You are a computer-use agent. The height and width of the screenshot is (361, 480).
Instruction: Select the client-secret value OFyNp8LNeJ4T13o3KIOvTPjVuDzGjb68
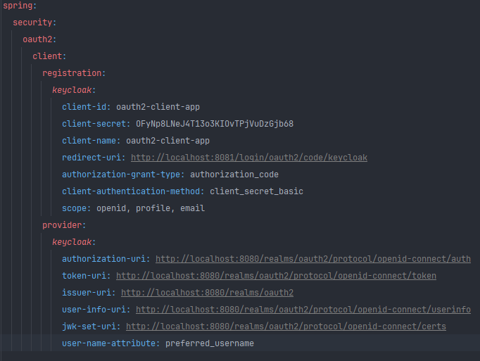(215, 123)
